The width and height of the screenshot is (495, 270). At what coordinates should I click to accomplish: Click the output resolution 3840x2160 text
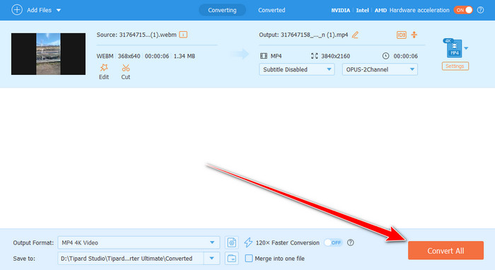coord(335,56)
